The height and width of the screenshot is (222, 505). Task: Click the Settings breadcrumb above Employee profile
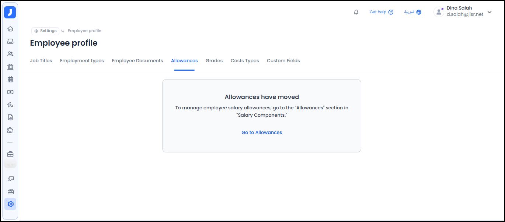[x=45, y=31]
